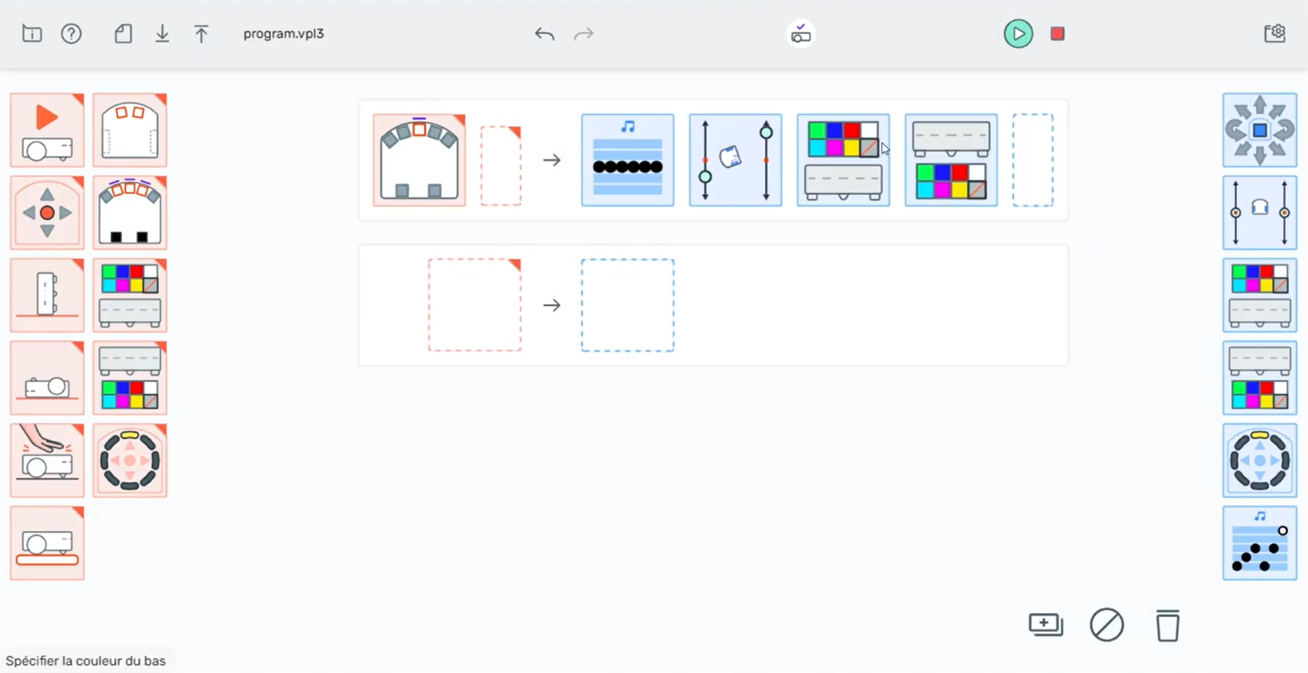Screen dimensions: 1308x673
Task: Stop the running program
Action: click(1057, 33)
